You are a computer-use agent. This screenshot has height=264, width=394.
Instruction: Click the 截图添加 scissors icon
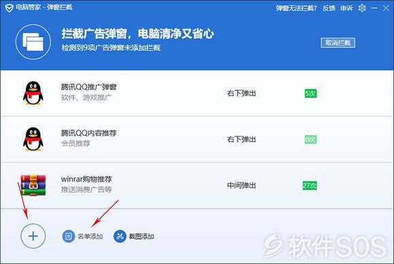pyautogui.click(x=120, y=236)
